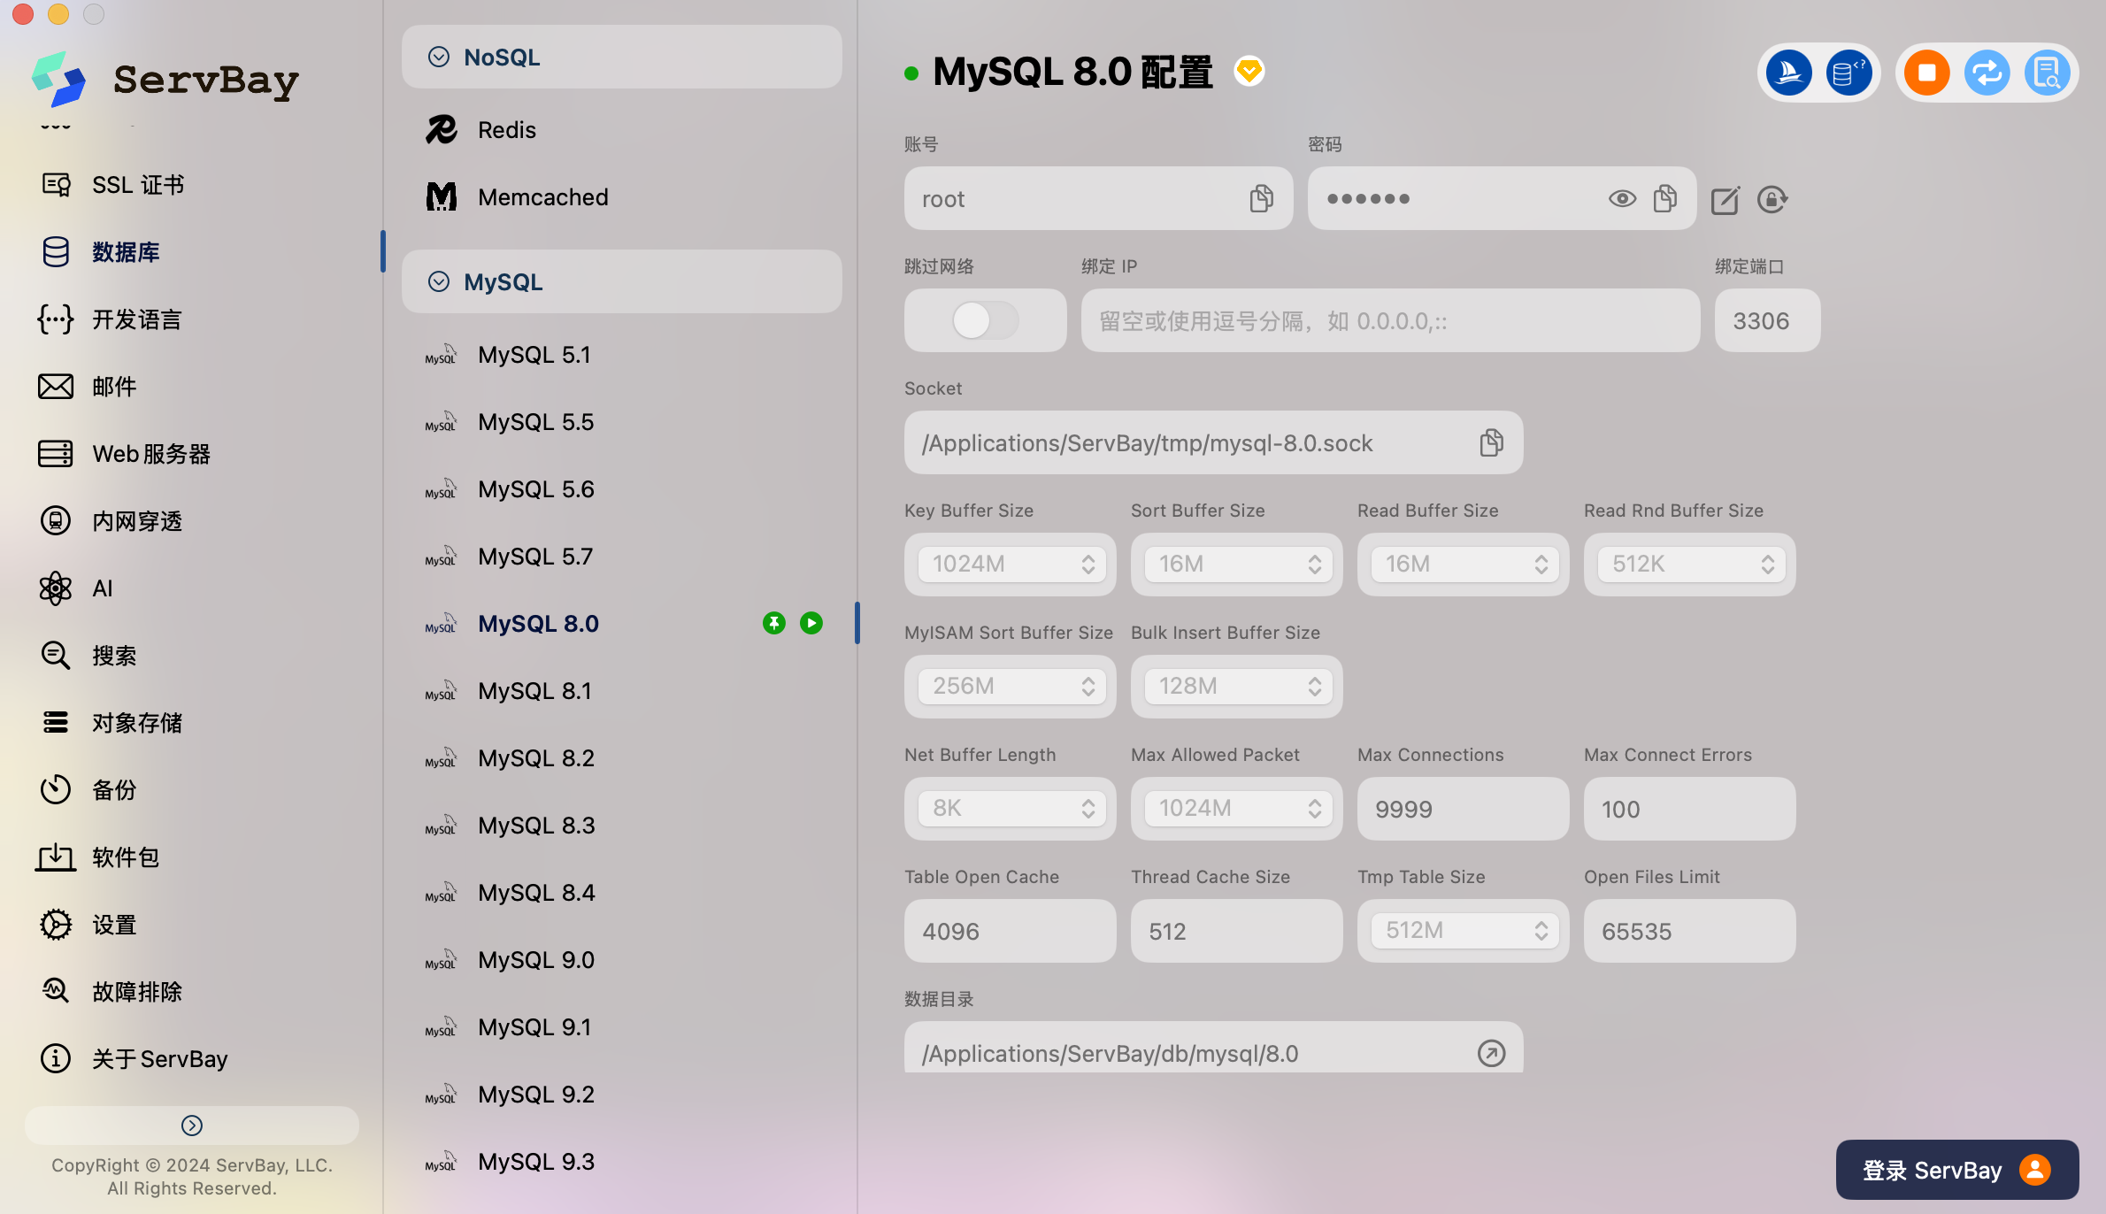Screen dimensions: 2106x1214
Task: Open the log viewer icon in top toolbar
Action: tap(2047, 73)
